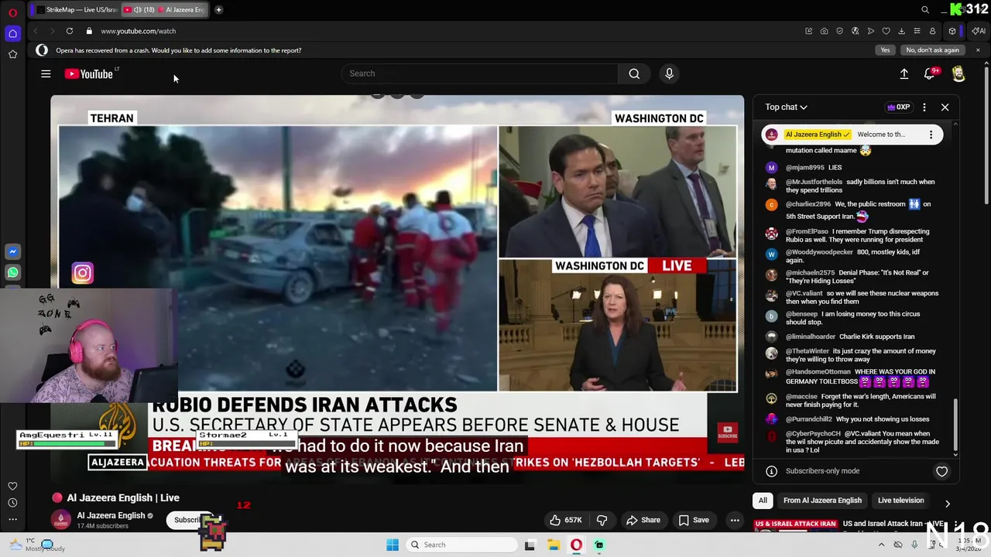The image size is (991, 557).
Task: Click Yes on crash report prompt
Action: [x=885, y=50]
